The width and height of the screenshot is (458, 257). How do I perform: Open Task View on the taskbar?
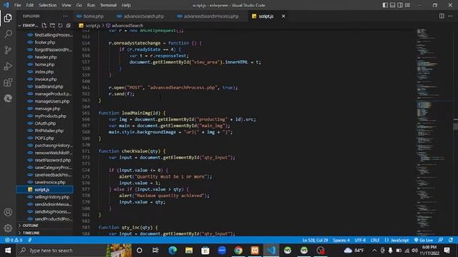(155, 251)
